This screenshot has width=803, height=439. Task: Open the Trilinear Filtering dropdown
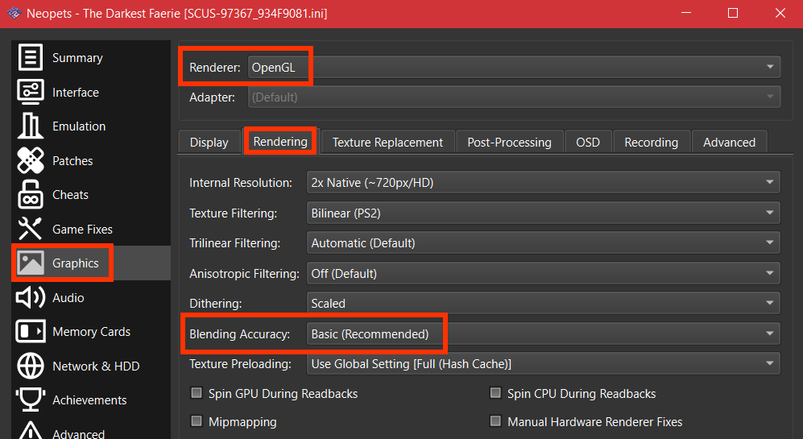(544, 242)
